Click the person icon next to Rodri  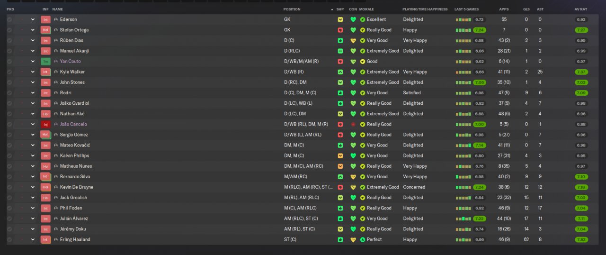coord(56,93)
